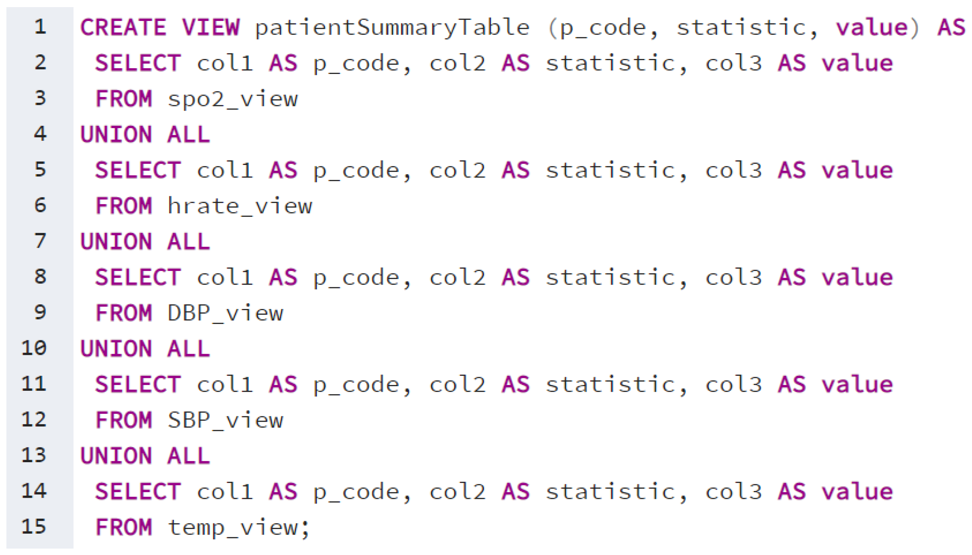Click the spo2_view table name

click(233, 99)
